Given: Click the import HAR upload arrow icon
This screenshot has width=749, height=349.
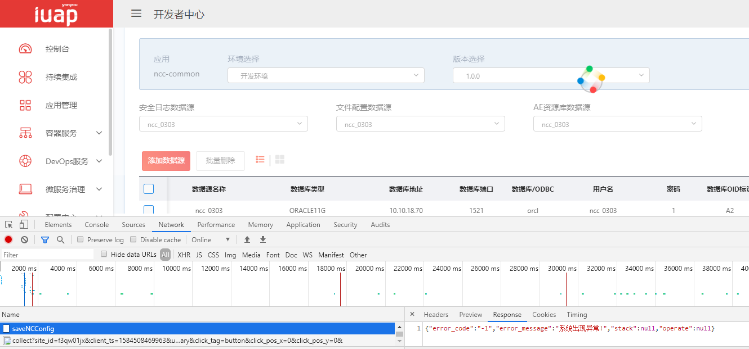Looking at the screenshot, I should click(x=247, y=239).
